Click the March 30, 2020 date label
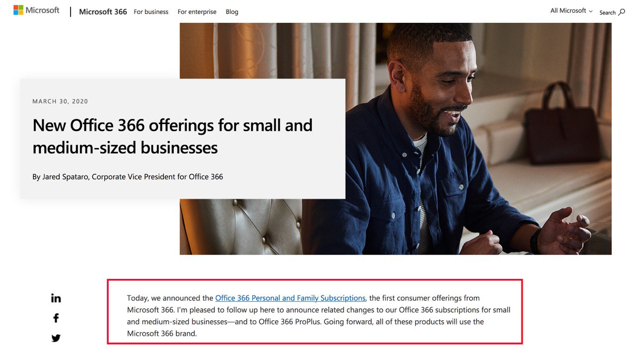636x349 pixels. (60, 101)
